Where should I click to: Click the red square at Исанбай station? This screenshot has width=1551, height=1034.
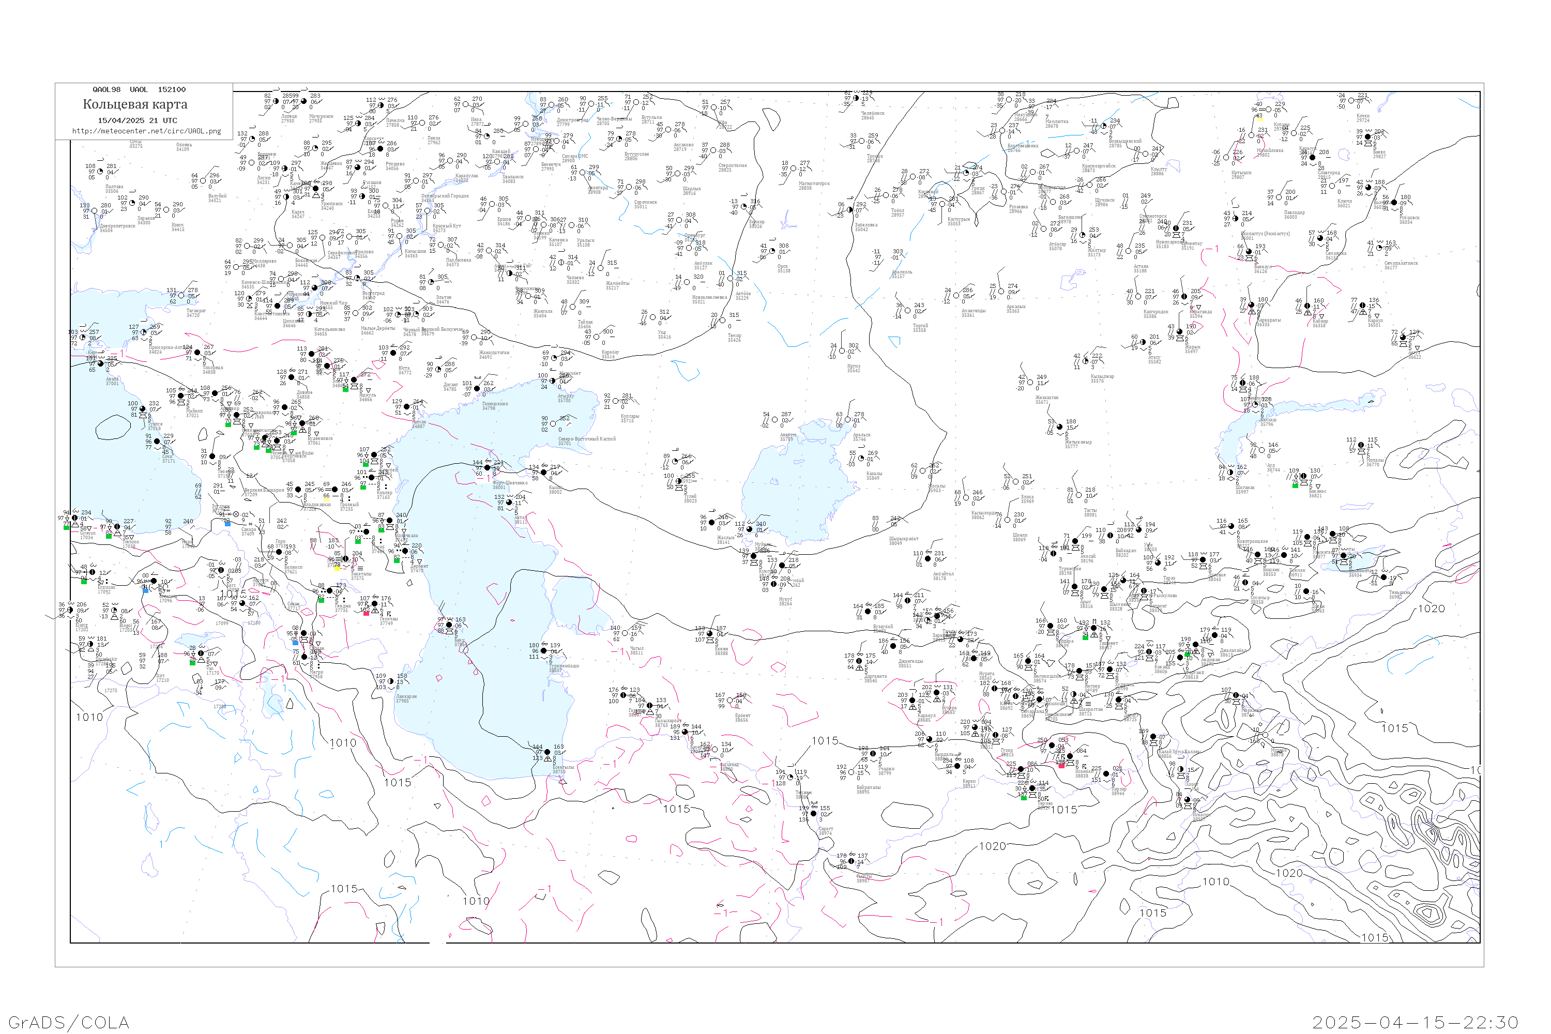tap(1061, 766)
